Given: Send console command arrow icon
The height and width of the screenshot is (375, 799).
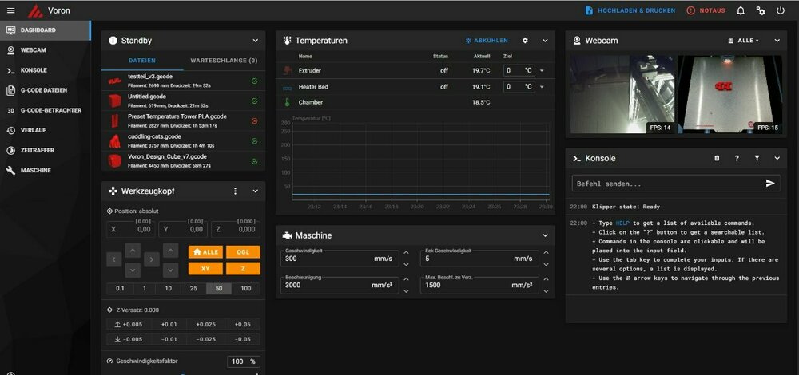Looking at the screenshot, I should pyautogui.click(x=770, y=184).
